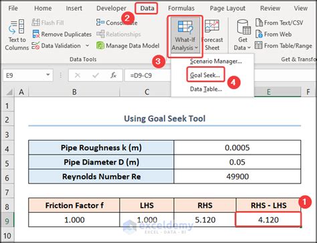Open Insert Function fx dialog
The image size is (317, 243).
tap(113, 76)
